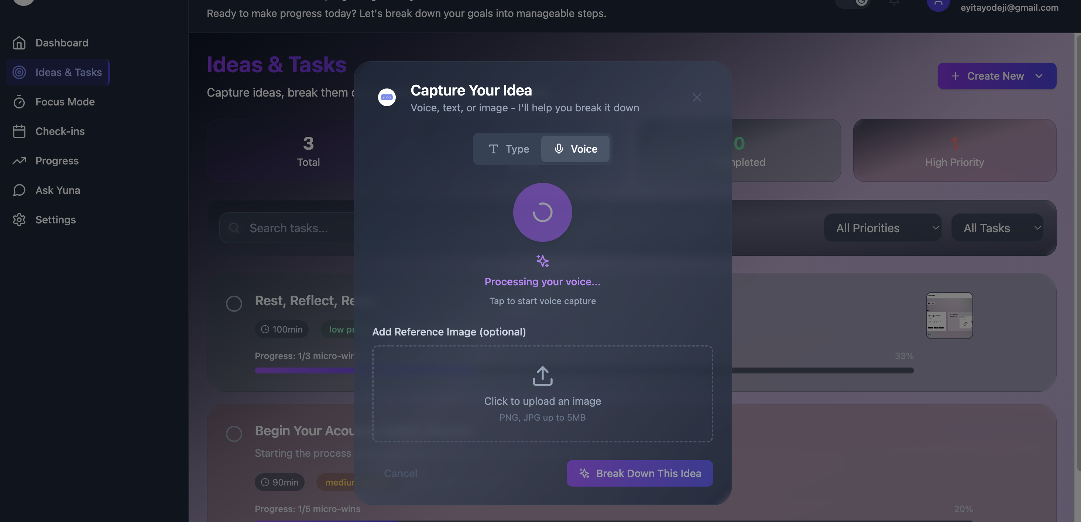Screen dimensions: 1081x522
Task: Click the Dashboard home icon in sidebar
Action: tap(19, 43)
